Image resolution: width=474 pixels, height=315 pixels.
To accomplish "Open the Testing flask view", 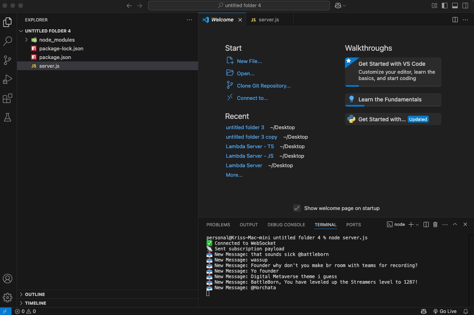I will coord(8,117).
